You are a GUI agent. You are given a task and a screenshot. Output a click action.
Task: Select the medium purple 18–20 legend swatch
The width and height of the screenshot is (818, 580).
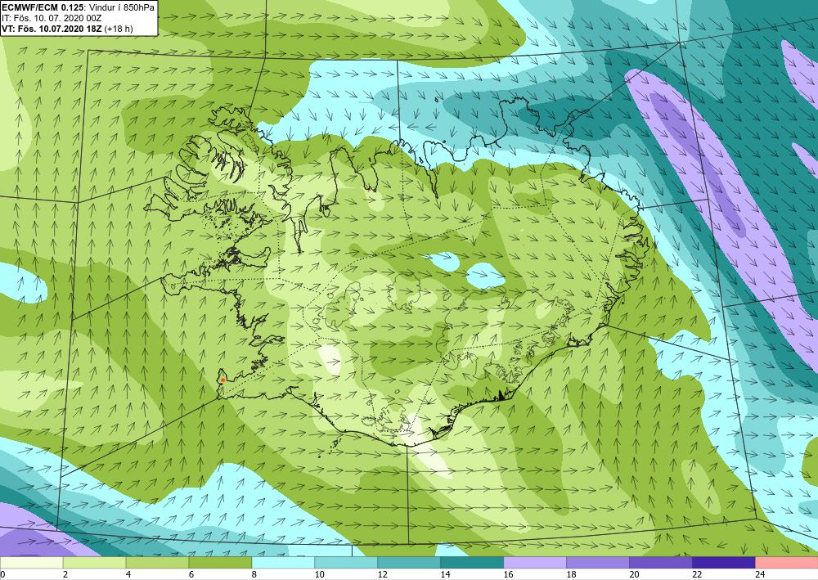pyautogui.click(x=598, y=563)
